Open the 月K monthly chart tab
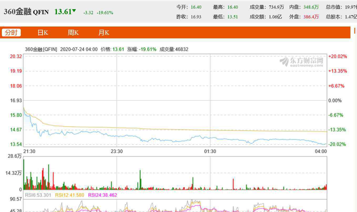Viewport: 357px width, 212px height. (104, 33)
